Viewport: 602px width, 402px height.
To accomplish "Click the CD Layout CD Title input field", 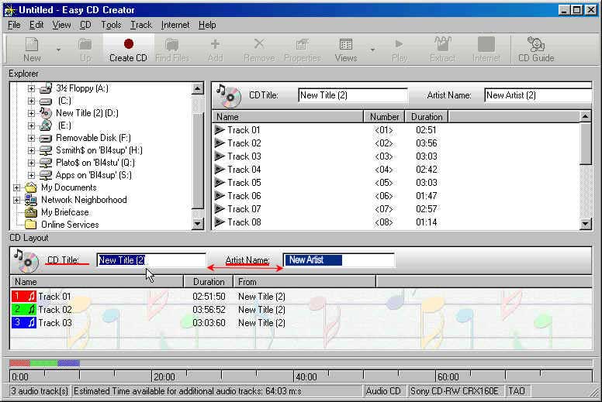I will coord(150,260).
